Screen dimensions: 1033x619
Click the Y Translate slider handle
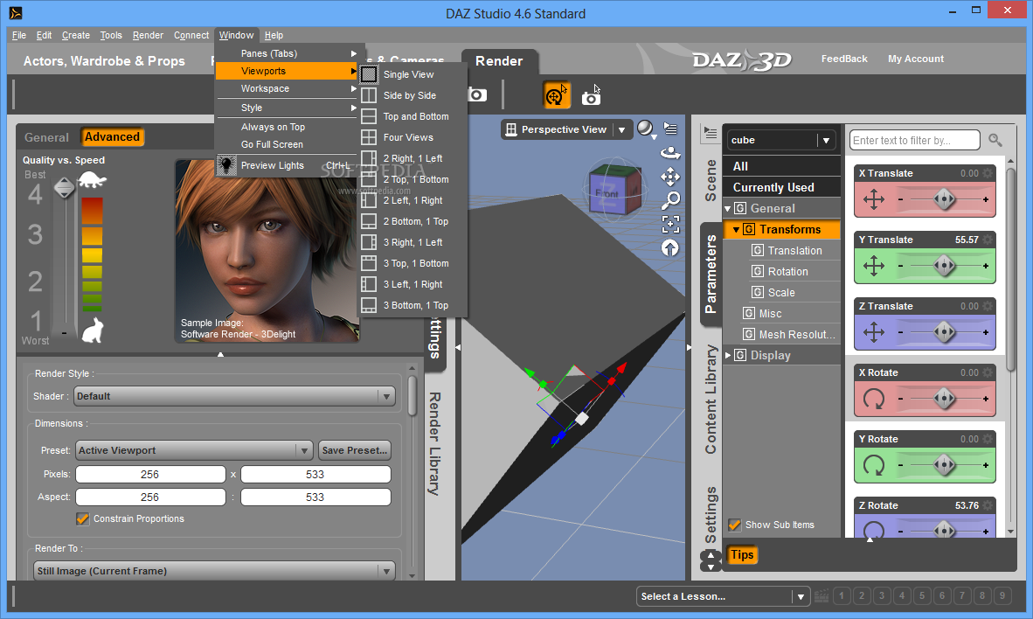coord(944,266)
